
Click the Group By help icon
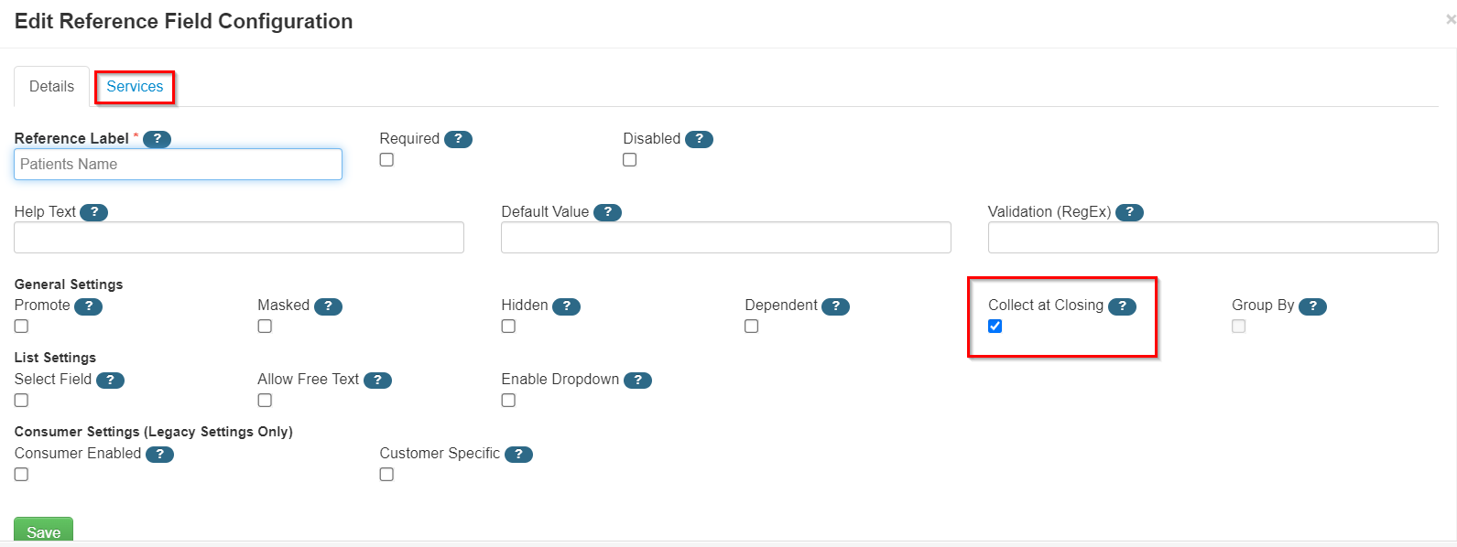(1312, 306)
